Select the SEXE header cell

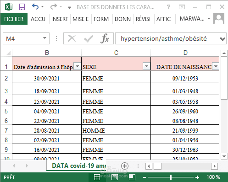point(116,64)
